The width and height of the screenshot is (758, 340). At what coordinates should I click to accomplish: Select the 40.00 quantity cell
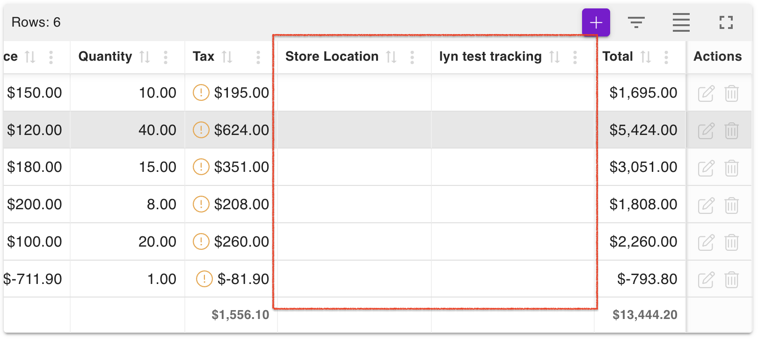(x=127, y=130)
